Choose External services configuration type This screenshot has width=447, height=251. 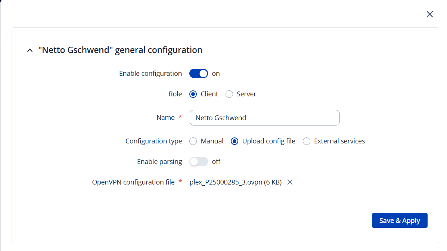(x=307, y=141)
